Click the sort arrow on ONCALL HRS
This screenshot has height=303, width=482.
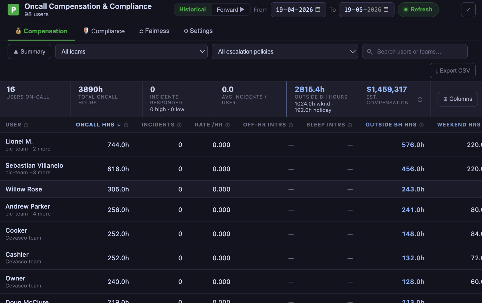coord(119,125)
